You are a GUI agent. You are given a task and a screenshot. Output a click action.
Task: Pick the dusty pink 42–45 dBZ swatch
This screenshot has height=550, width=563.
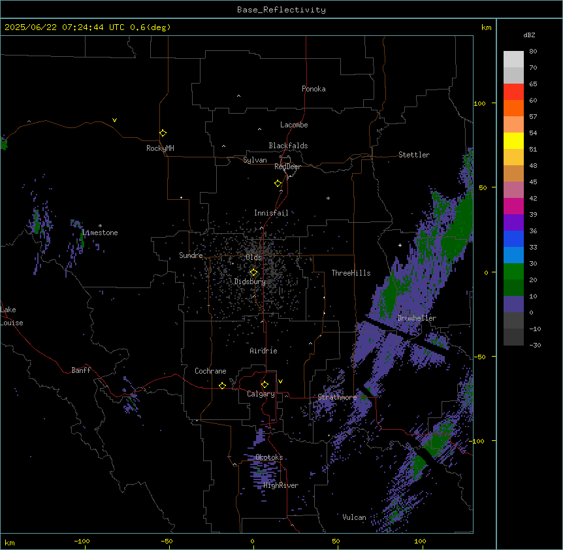click(513, 190)
